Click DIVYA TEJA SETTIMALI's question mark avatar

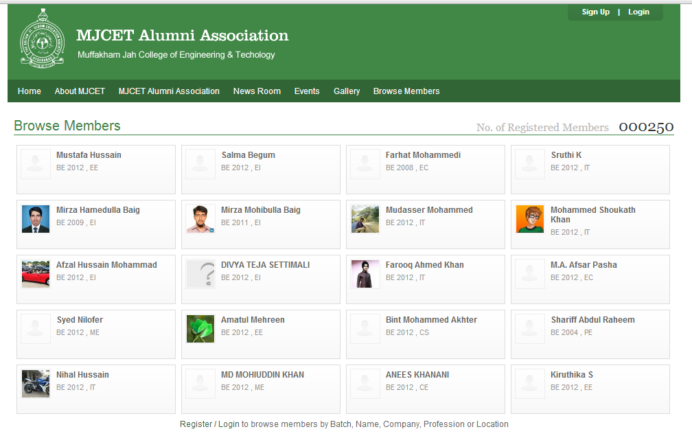(x=200, y=274)
